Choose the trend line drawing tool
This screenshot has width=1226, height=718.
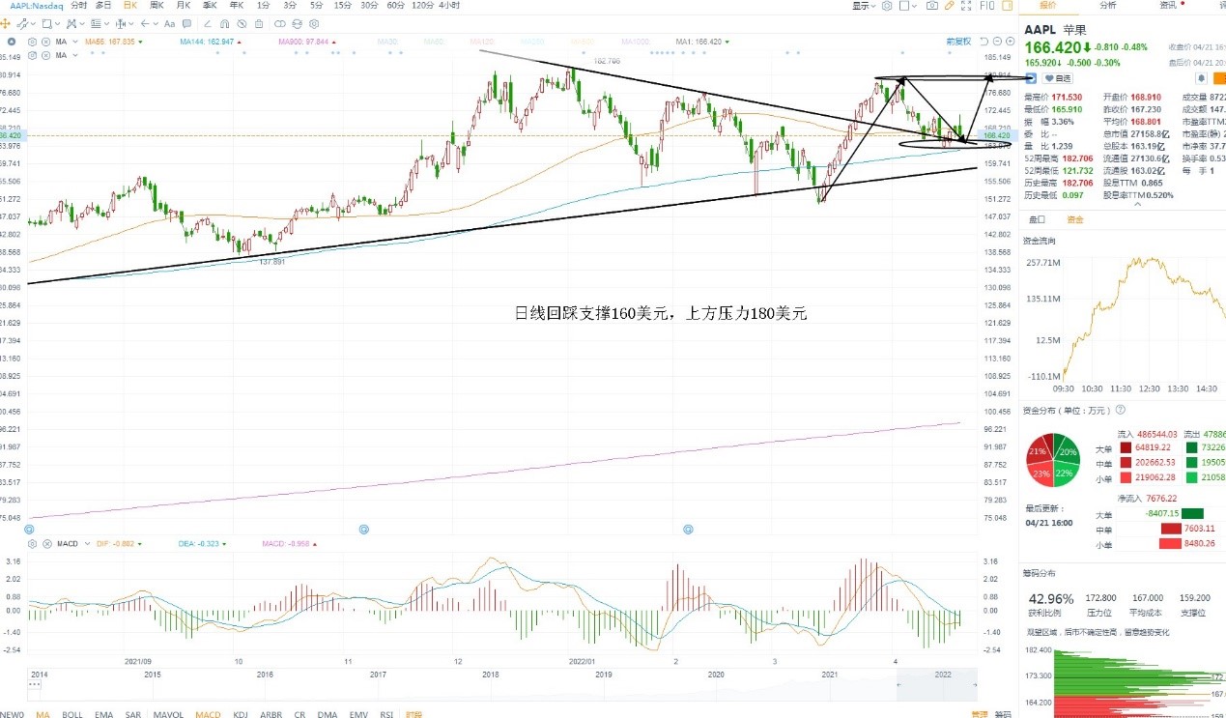click(21, 23)
